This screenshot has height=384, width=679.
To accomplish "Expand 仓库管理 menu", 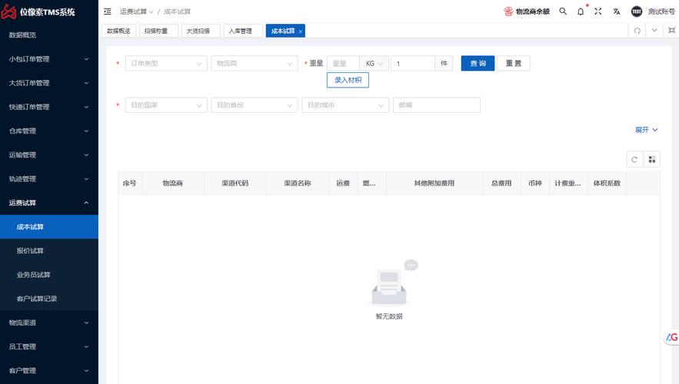I will pyautogui.click(x=49, y=131).
